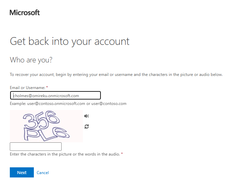Click the 'Get back into your account' heading
245x195 pixels.
[70, 41]
